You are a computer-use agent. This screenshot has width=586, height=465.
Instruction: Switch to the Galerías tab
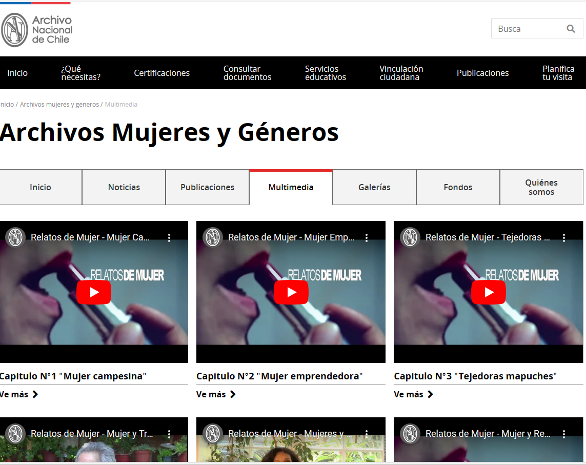(x=374, y=187)
